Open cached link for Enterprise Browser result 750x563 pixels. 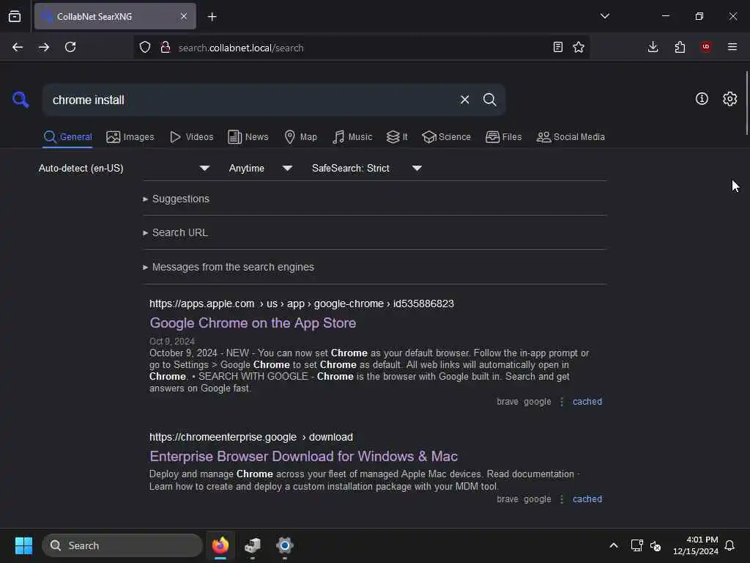[x=587, y=498]
